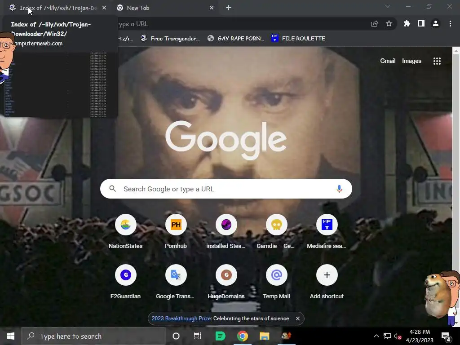Open the Images link
Viewport: 460px width, 345px height.
coord(411,61)
